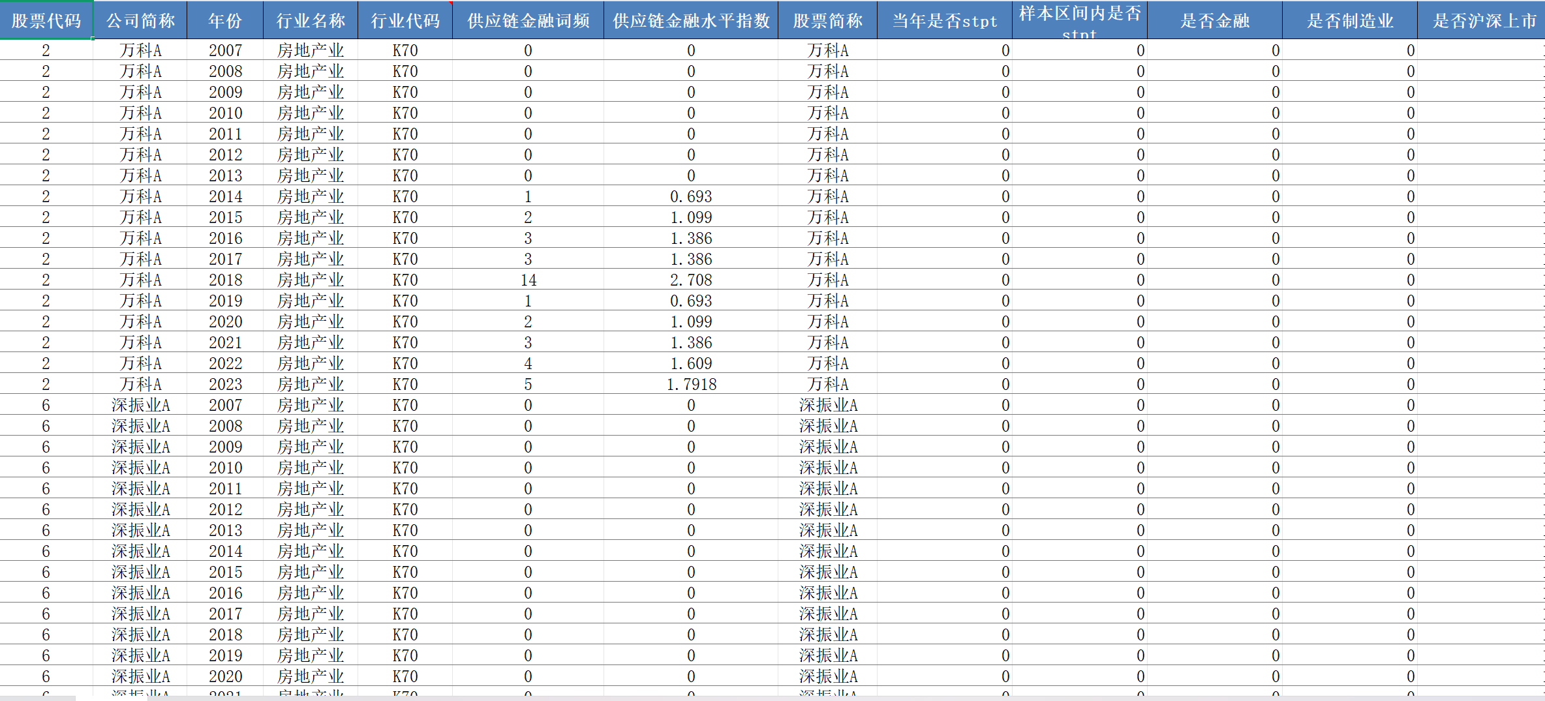Click the 供应链金融词频 column header
The image size is (1545, 701).
pos(528,20)
